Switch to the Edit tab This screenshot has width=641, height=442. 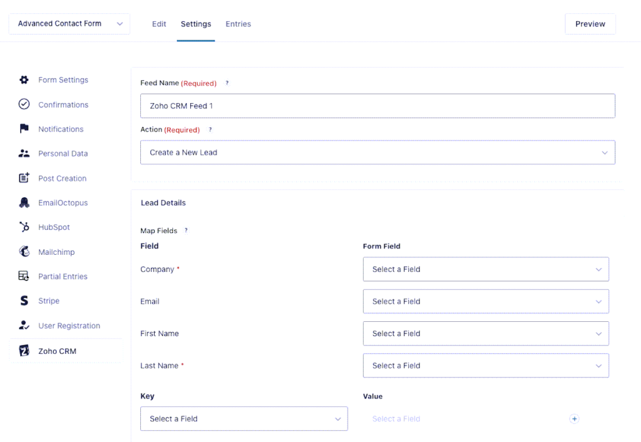(x=158, y=24)
